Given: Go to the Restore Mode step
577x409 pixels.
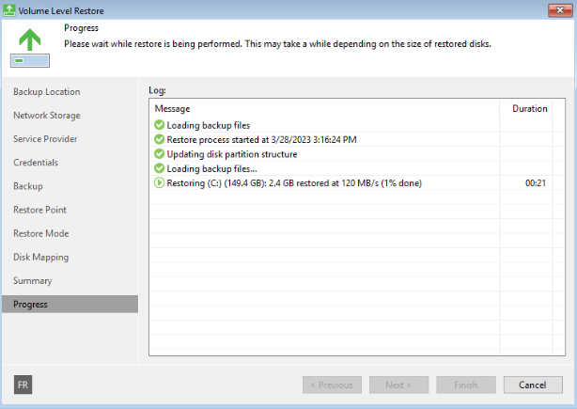Looking at the screenshot, I should coord(40,233).
